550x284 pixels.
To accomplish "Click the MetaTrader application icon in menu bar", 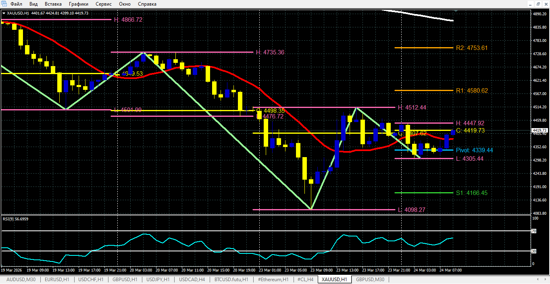I will point(4,4).
